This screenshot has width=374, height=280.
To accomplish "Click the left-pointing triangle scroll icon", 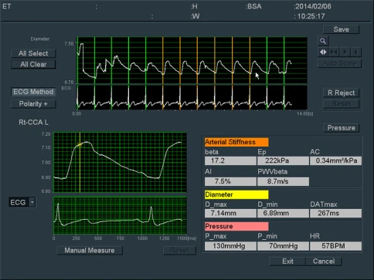I will pyautogui.click(x=355, y=52).
